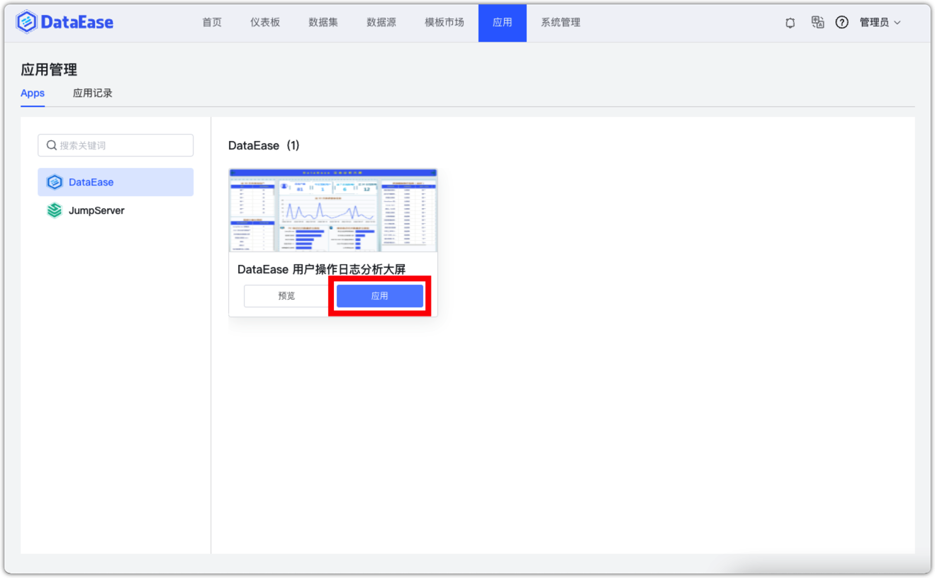Click the card title DataEase 用户操作日志分析大屏
Image resolution: width=935 pixels, height=578 pixels.
pyautogui.click(x=321, y=269)
